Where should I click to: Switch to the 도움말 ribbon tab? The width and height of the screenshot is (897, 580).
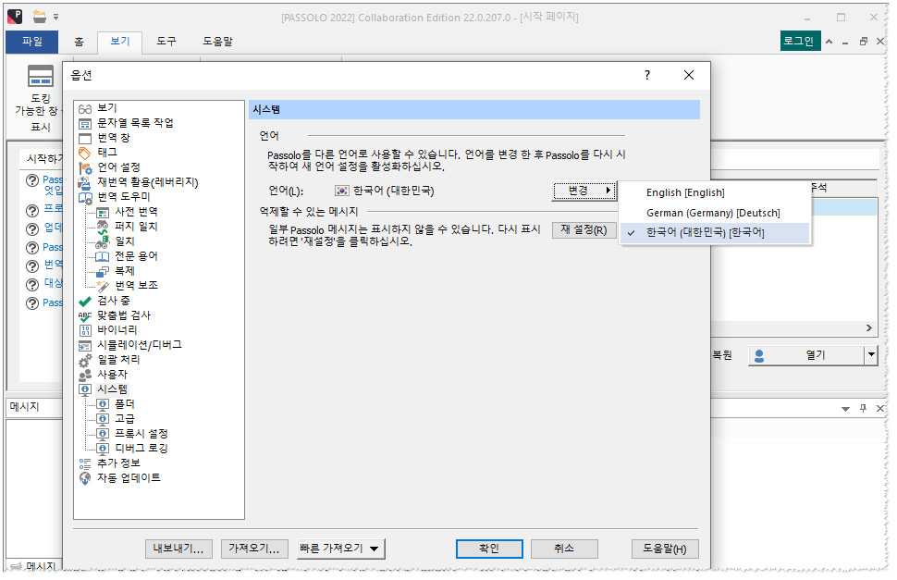click(218, 42)
